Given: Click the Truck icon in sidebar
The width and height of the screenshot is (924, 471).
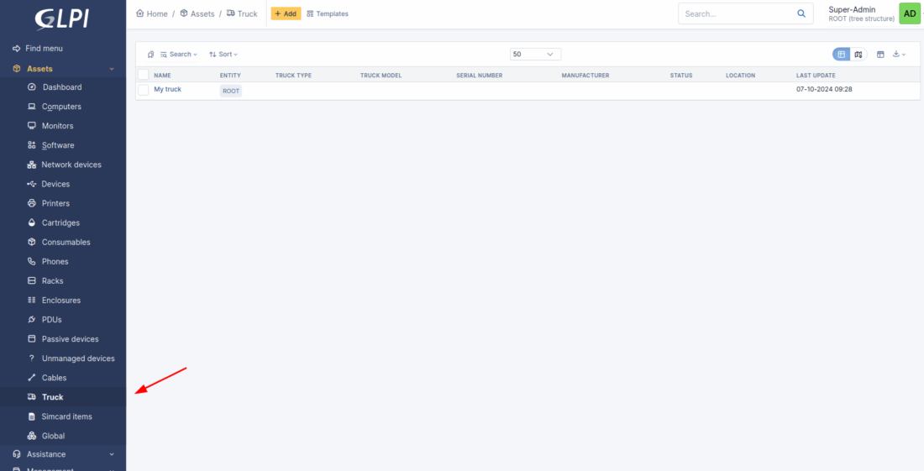Looking at the screenshot, I should (32, 397).
